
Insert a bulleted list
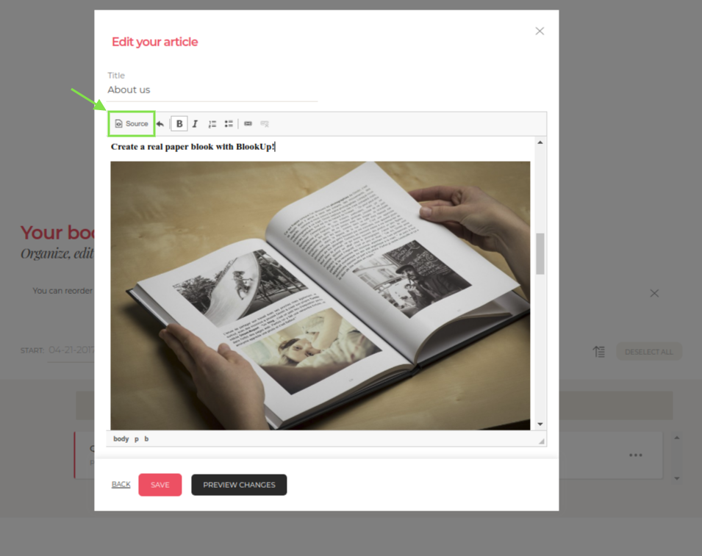coord(229,124)
